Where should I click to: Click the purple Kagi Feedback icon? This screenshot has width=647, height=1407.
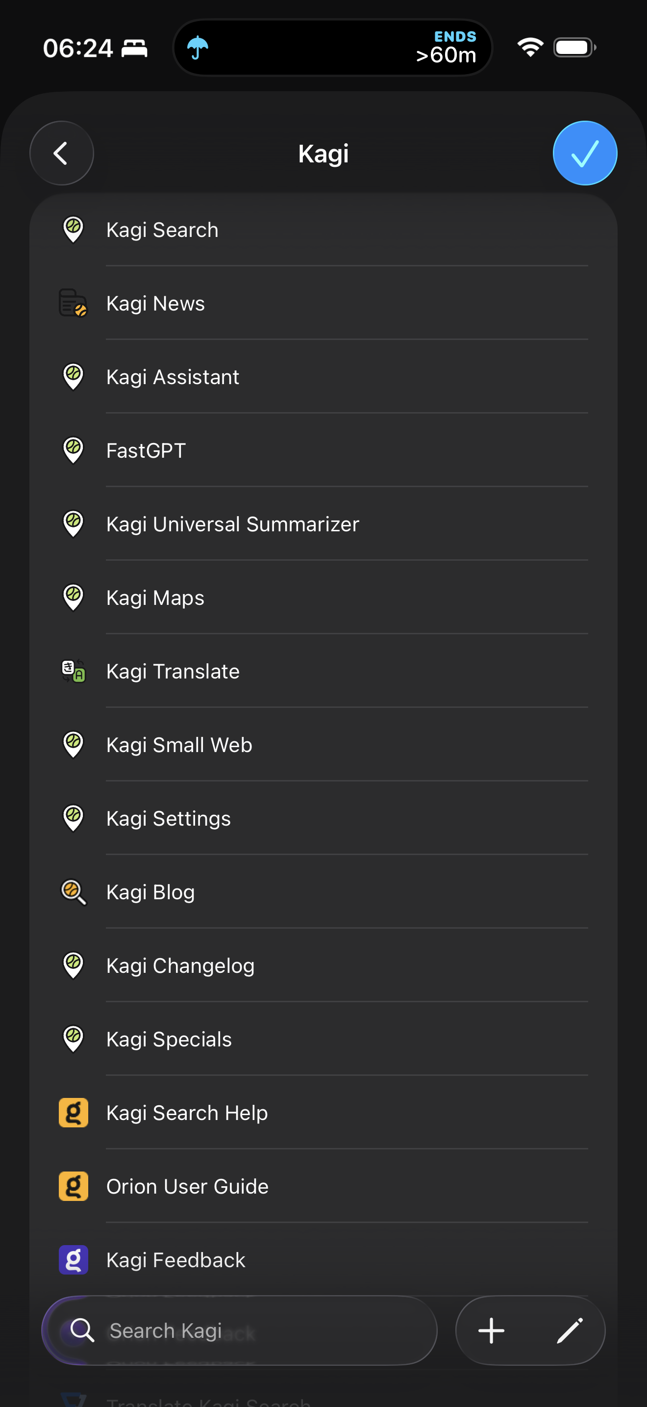coord(73,1260)
